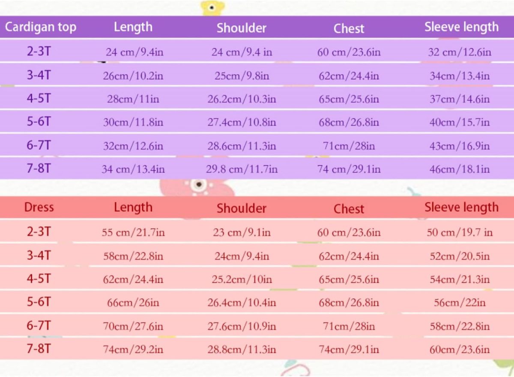Select the purple "Chest" column header
514x377 pixels.
(x=349, y=29)
